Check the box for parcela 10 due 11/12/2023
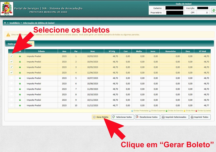The height and width of the screenshot is (152, 216). 12,105
